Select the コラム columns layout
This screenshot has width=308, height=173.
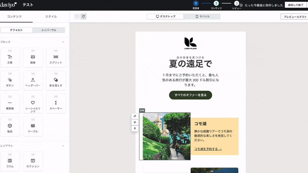(x=10, y=161)
